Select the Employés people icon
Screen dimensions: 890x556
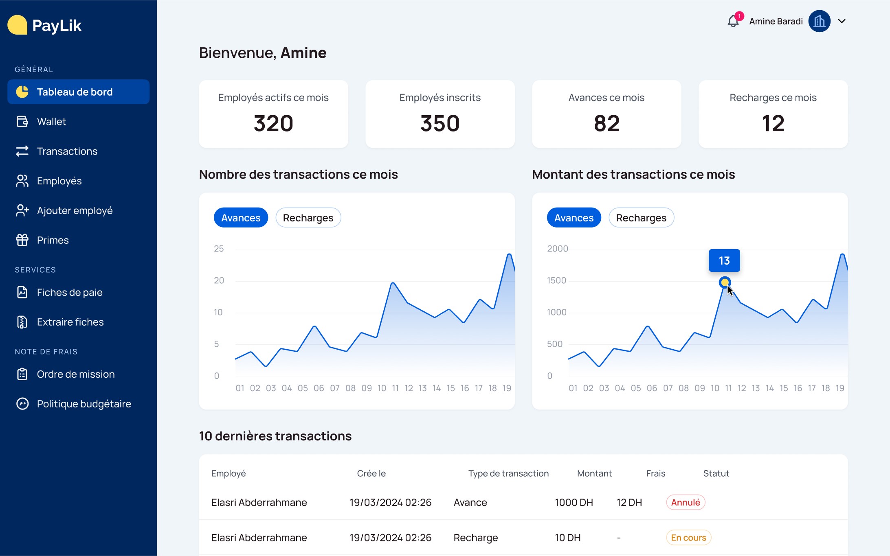pyautogui.click(x=22, y=181)
